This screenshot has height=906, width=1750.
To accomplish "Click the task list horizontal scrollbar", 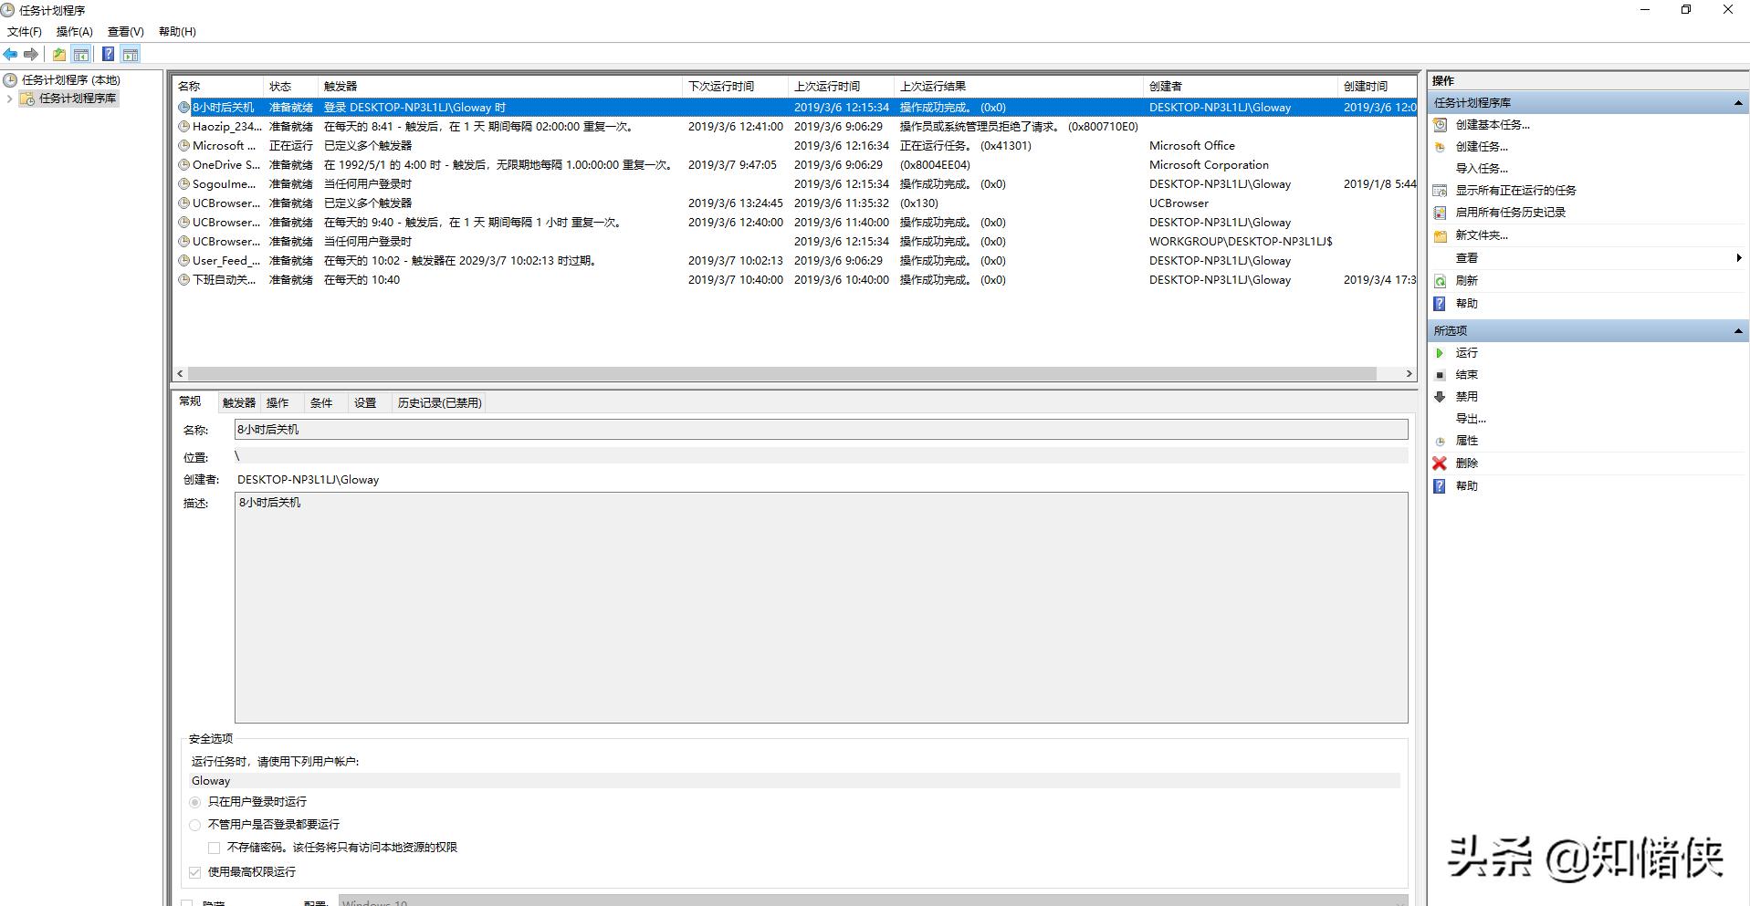I will 781,374.
